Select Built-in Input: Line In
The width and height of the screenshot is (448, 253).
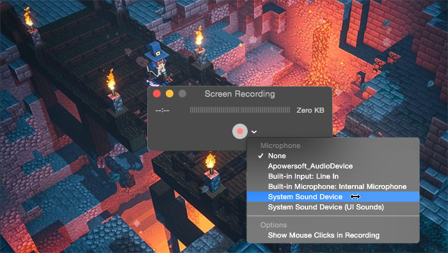pos(333,176)
